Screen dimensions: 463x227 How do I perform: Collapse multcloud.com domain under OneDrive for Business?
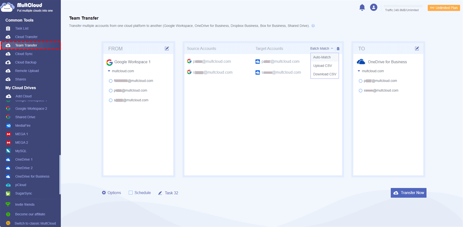359,71
